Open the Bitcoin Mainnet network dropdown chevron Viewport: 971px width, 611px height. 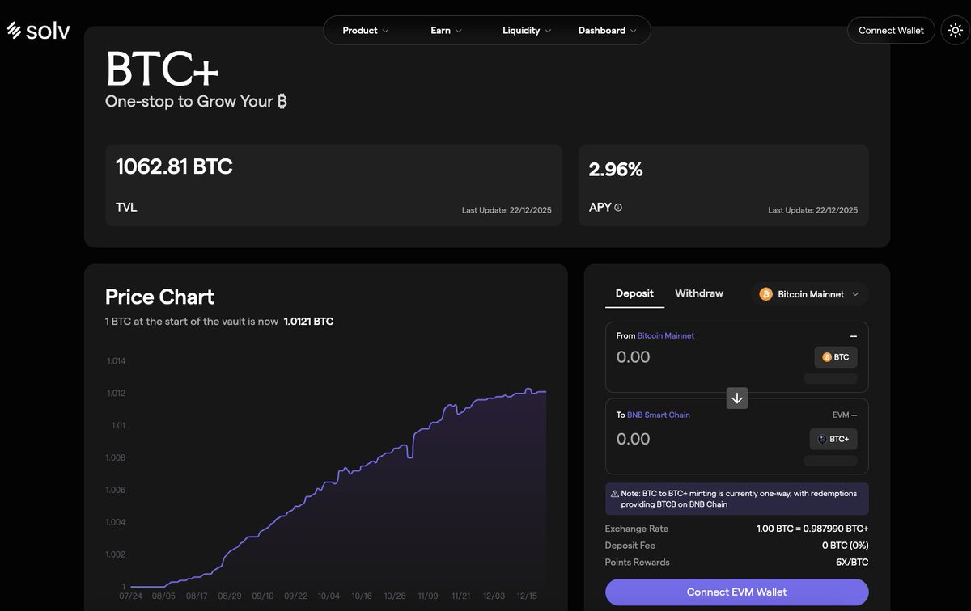[x=855, y=294]
